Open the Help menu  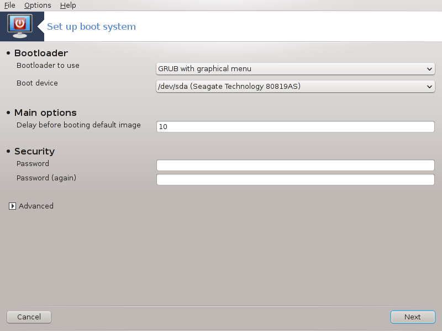[x=68, y=6]
